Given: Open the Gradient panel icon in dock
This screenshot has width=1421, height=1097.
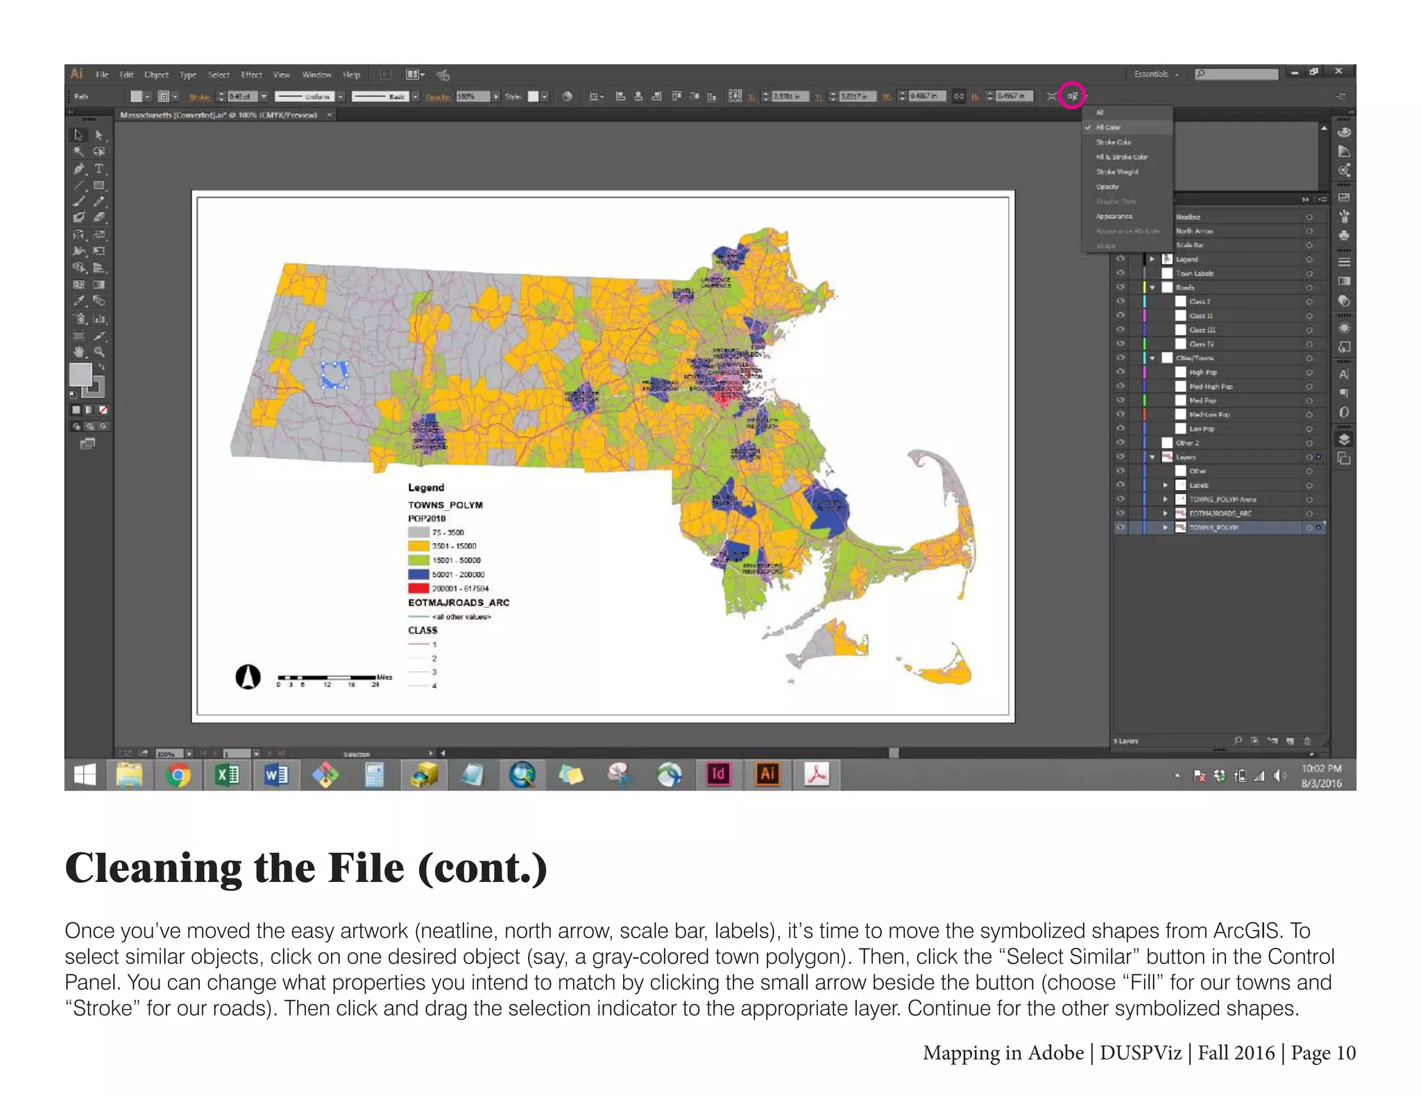Looking at the screenshot, I should [x=1344, y=282].
